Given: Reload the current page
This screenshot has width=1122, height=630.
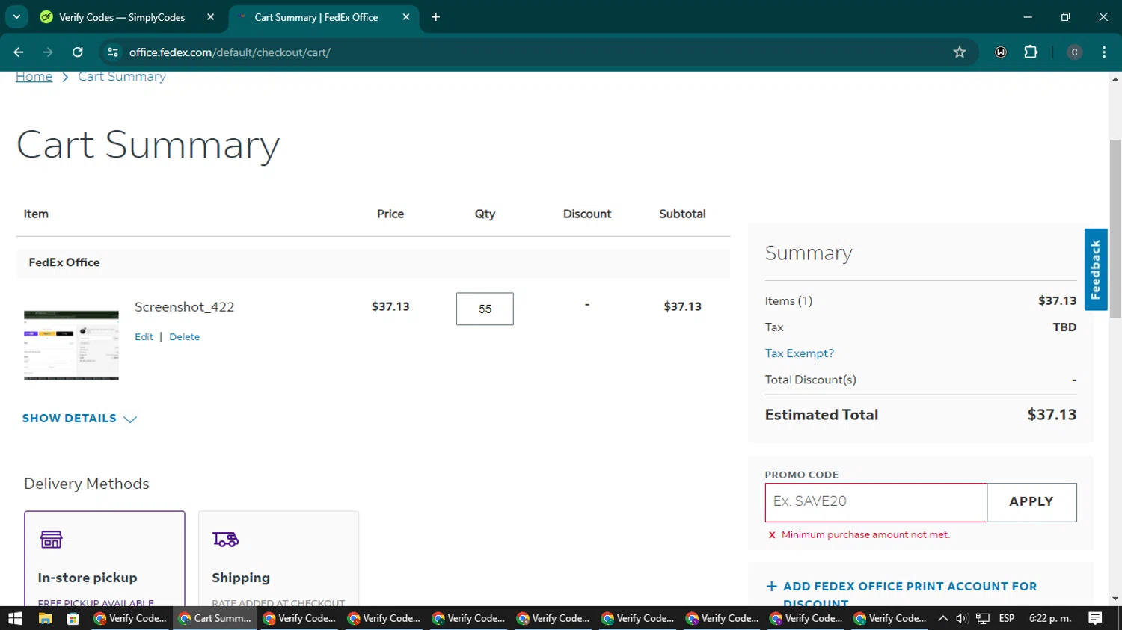Looking at the screenshot, I should click(x=78, y=52).
